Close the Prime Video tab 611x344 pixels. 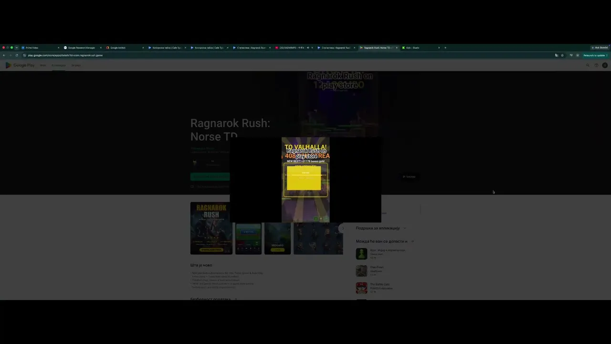point(59,48)
